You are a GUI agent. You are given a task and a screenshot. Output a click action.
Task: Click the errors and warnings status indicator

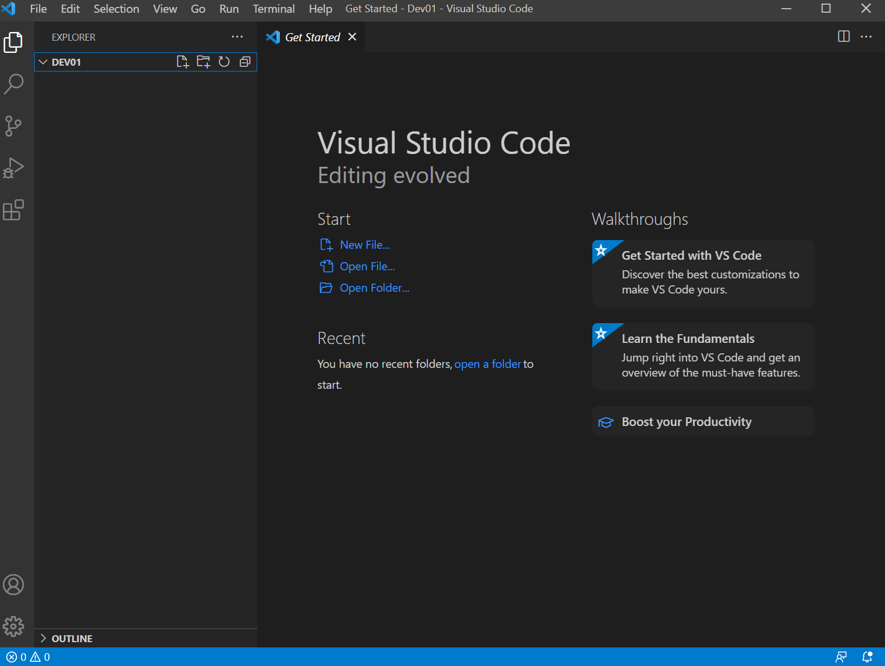28,657
